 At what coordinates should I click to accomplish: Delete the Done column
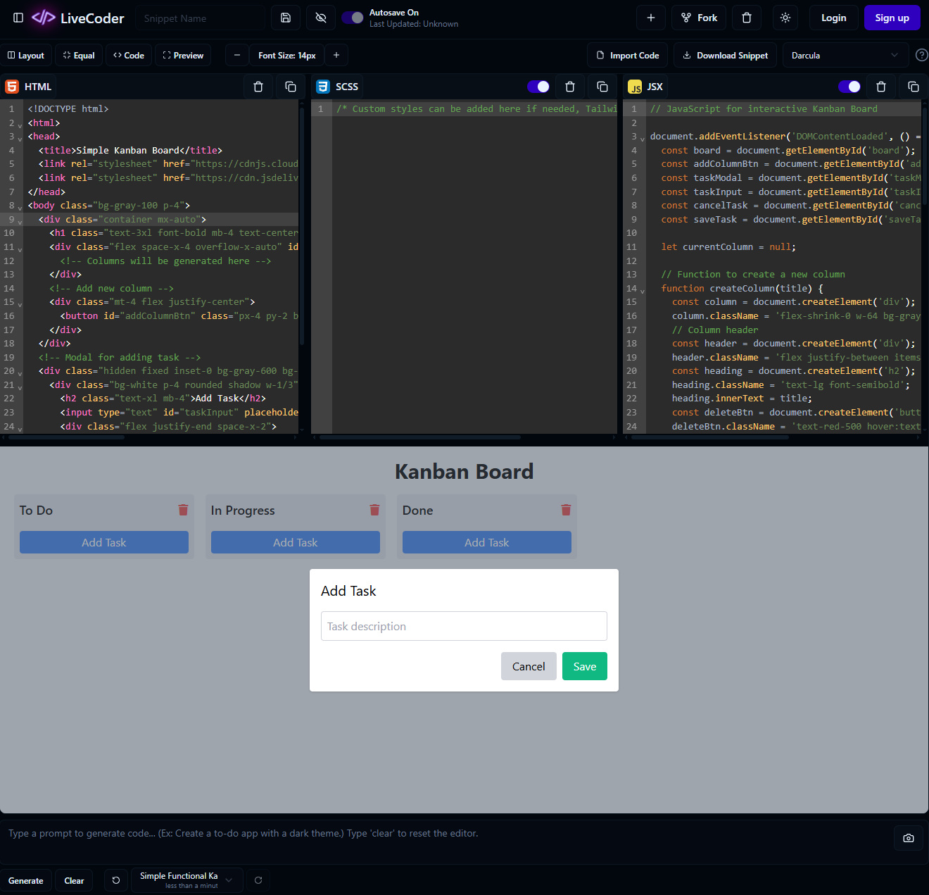(x=566, y=510)
